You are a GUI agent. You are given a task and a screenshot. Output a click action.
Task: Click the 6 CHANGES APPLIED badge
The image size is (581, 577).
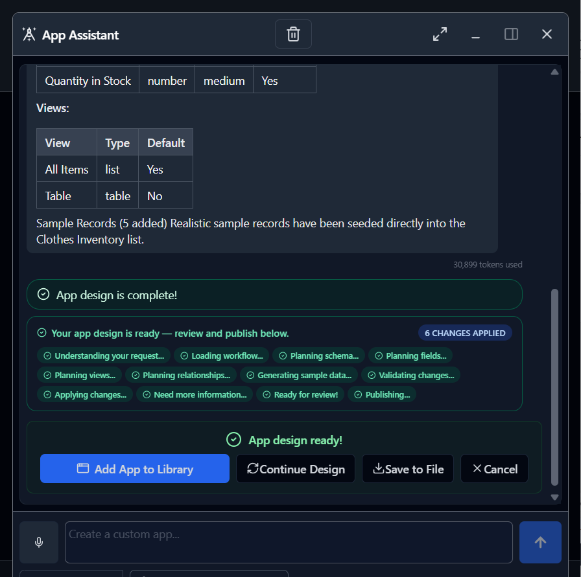click(x=465, y=333)
